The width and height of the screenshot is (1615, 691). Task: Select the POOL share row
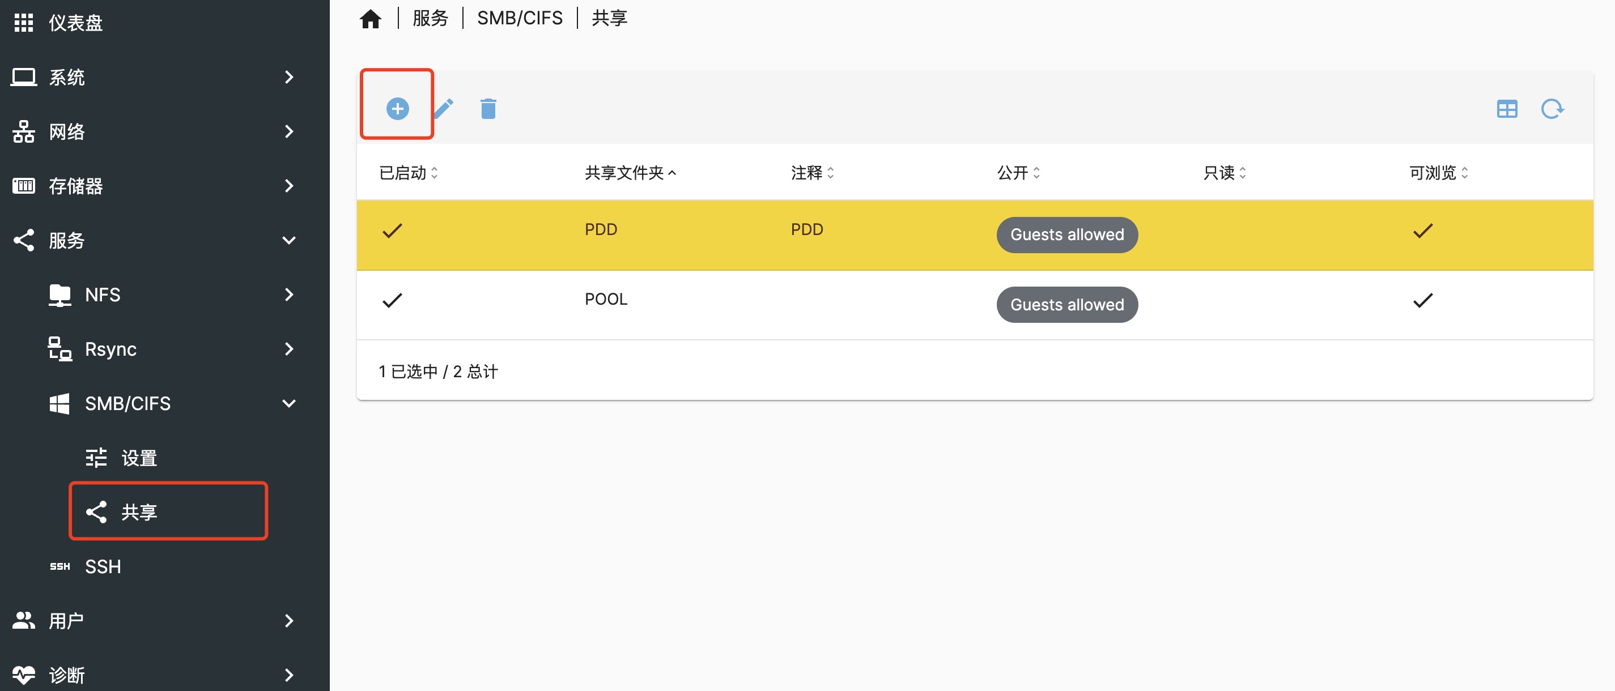point(606,300)
